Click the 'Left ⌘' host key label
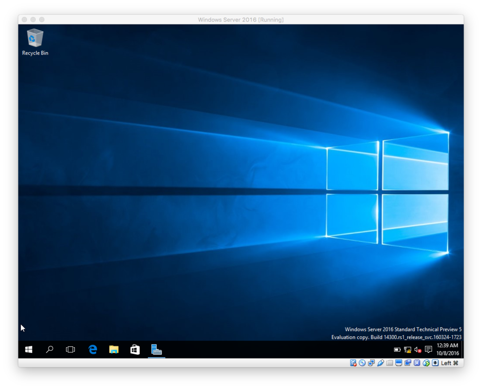482x389 pixels. (450, 363)
